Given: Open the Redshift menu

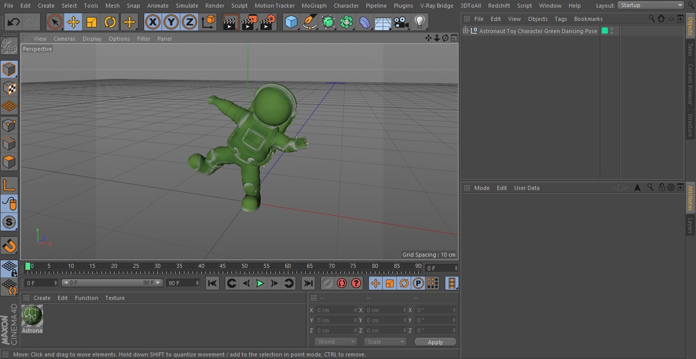Looking at the screenshot, I should point(499,6).
